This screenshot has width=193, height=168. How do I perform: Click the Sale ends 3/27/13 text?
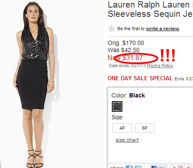127,66
